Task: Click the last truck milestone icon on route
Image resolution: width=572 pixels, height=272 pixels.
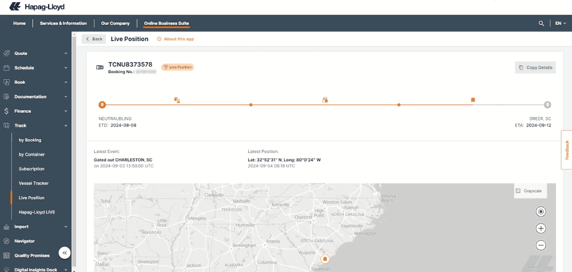Action: coord(473,100)
